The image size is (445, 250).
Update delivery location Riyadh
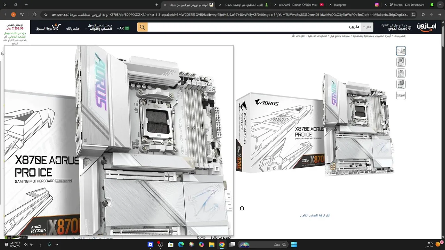[x=396, y=27]
